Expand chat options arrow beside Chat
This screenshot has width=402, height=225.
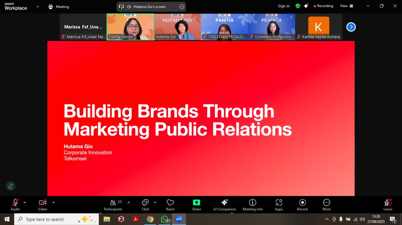tap(155, 202)
